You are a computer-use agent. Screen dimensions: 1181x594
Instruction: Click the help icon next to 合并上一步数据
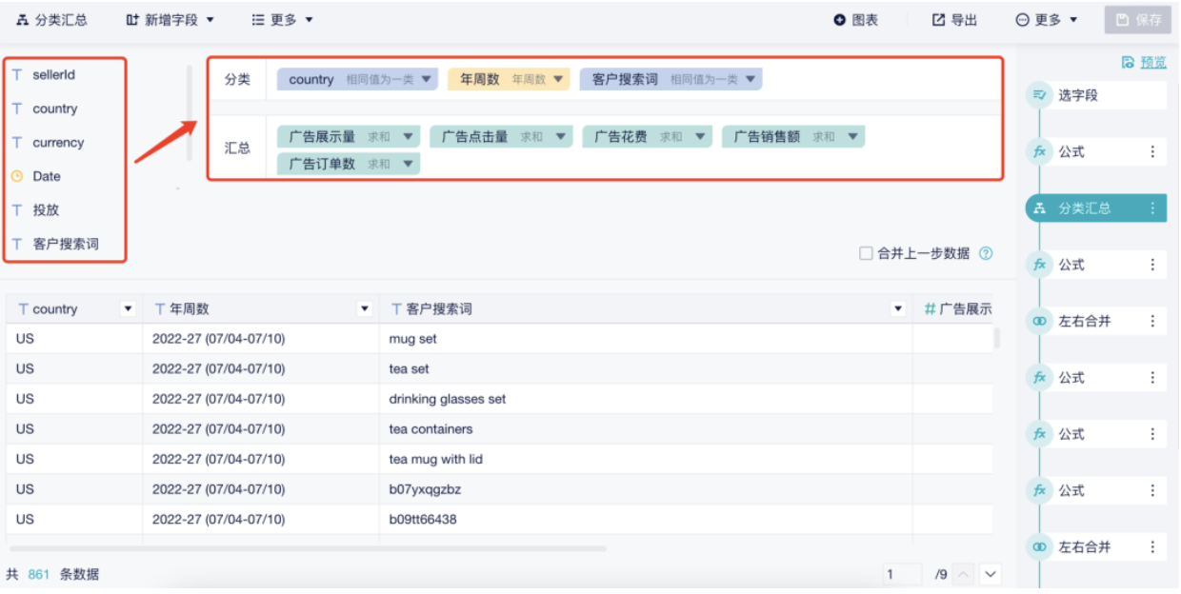(x=986, y=253)
